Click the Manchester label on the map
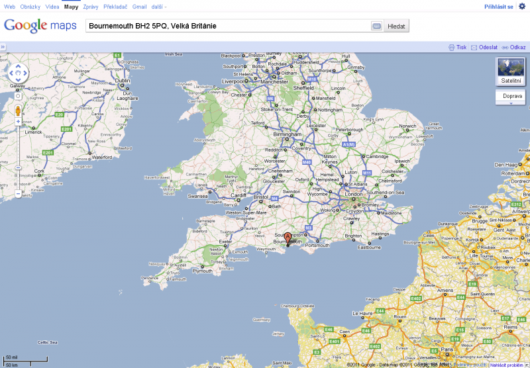530x368 pixels. point(274,81)
